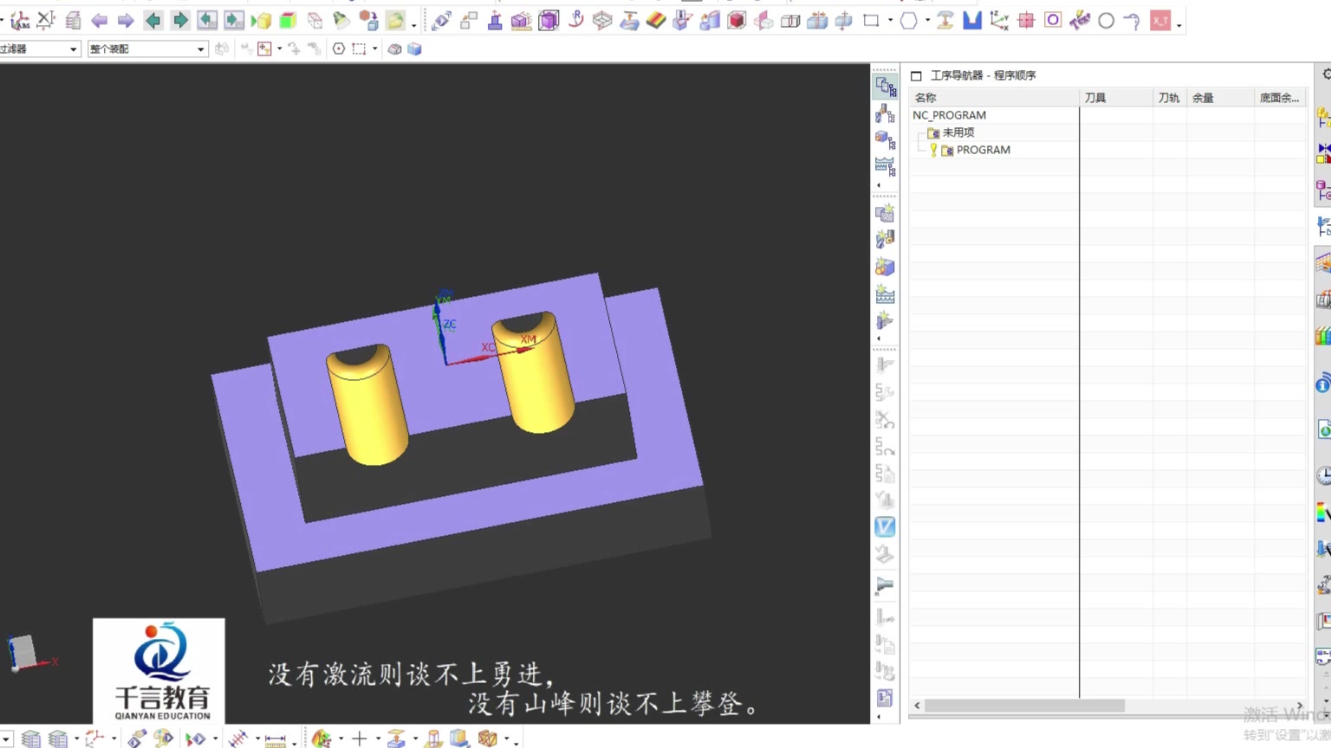
Task: Select the PROGRAM tree node
Action: tap(984, 150)
